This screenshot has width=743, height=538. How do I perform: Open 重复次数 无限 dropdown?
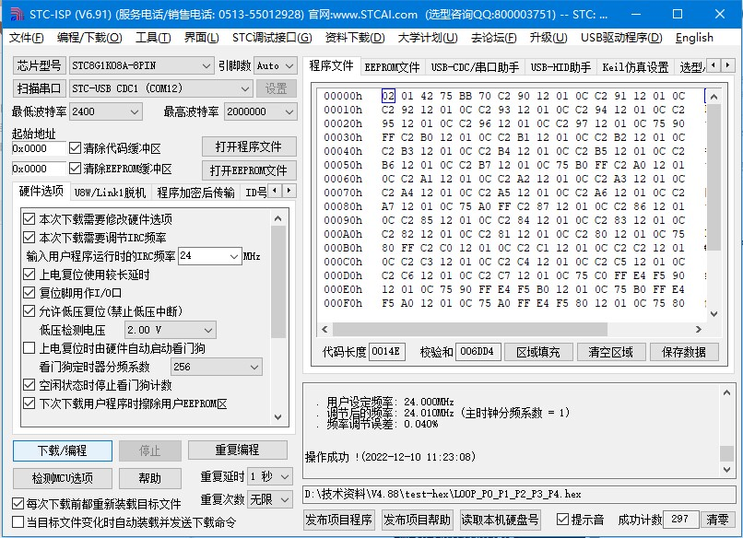[269, 499]
